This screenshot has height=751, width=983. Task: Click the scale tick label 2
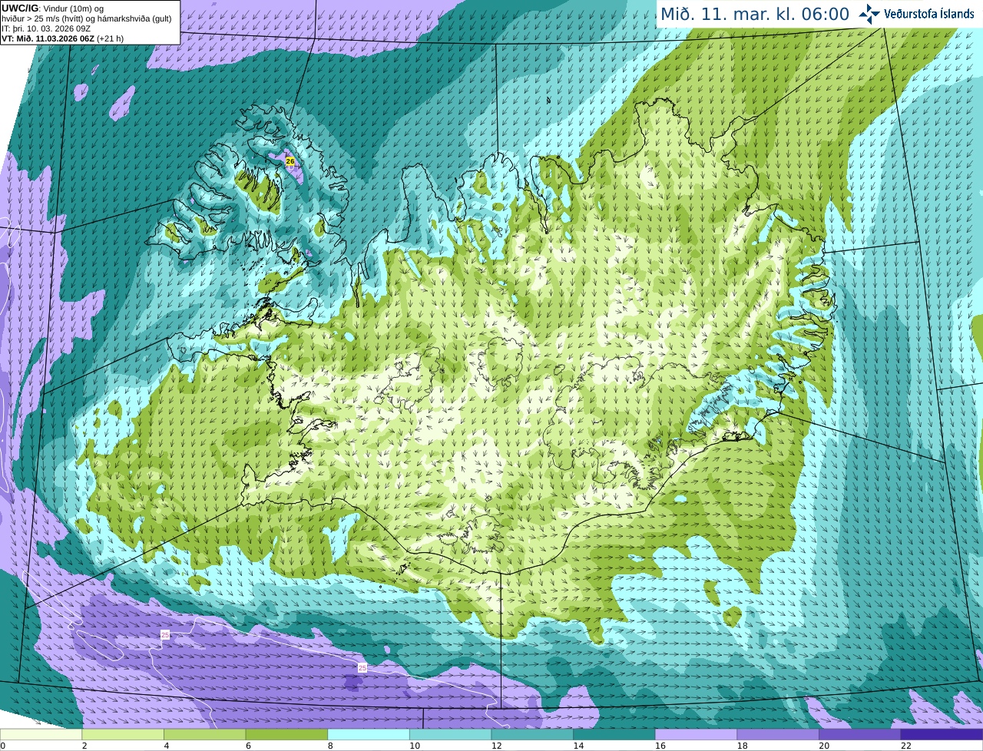[x=84, y=746]
